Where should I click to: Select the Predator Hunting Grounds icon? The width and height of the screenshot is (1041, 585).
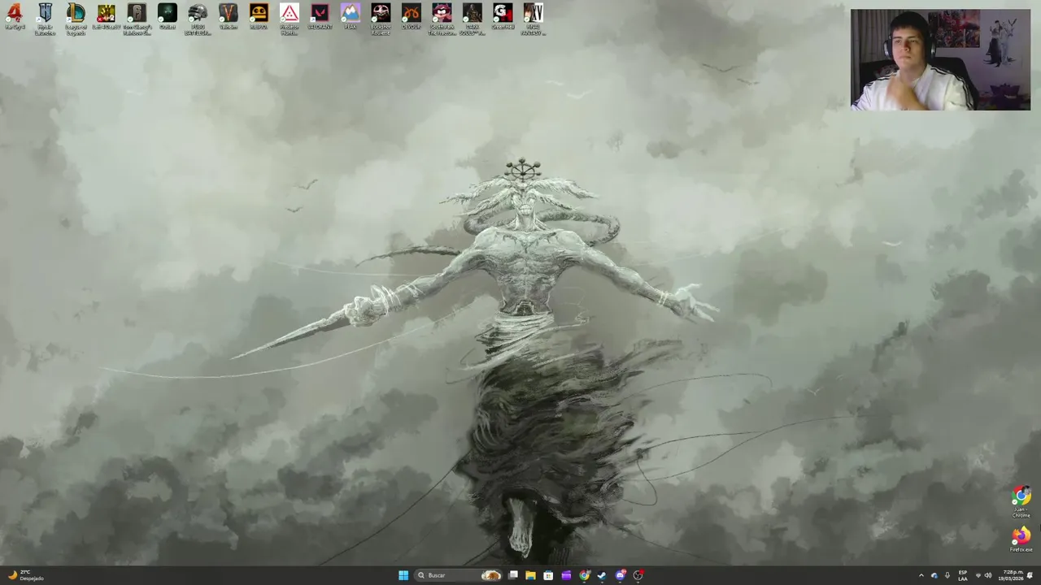pyautogui.click(x=289, y=19)
